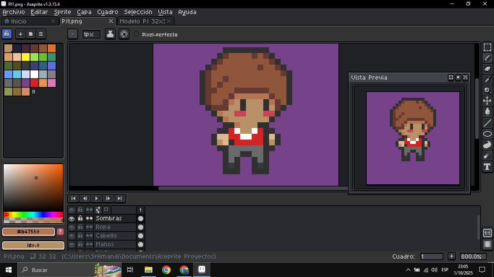
Task: Close the PJ1.png tab
Action: click(111, 21)
